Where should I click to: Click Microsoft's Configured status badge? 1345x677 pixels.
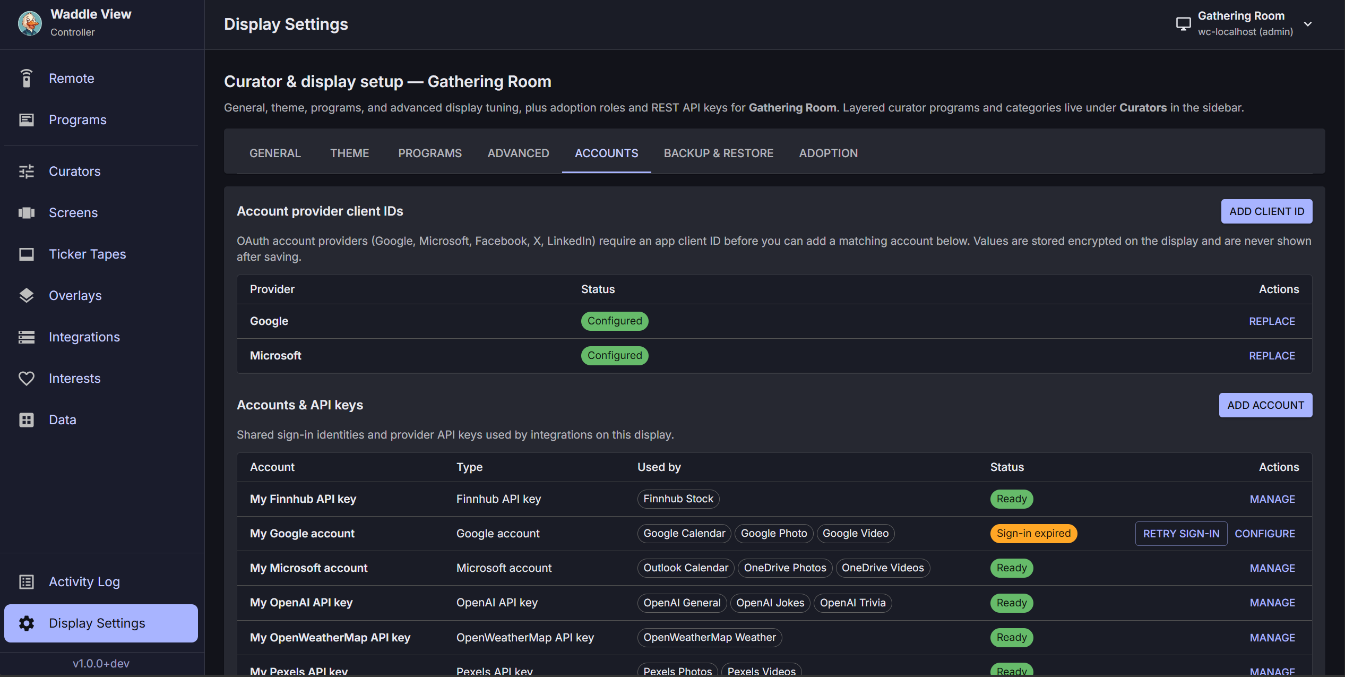tap(614, 356)
